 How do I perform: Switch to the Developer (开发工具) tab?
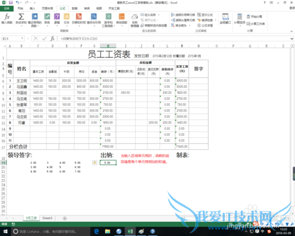click(114, 8)
